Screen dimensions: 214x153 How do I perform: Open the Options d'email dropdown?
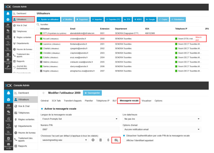[x=162, y=129]
